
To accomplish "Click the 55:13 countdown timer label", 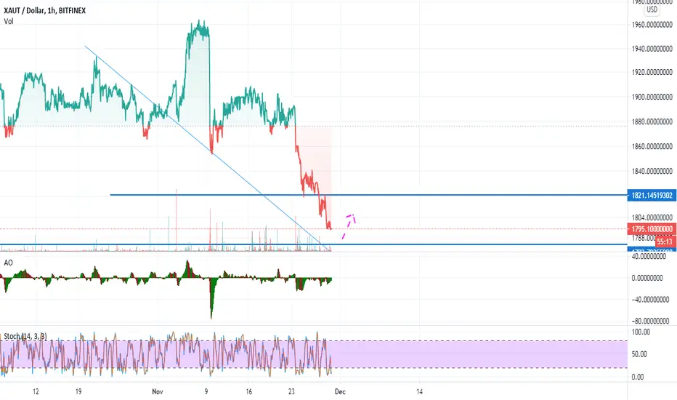I will click(x=665, y=241).
